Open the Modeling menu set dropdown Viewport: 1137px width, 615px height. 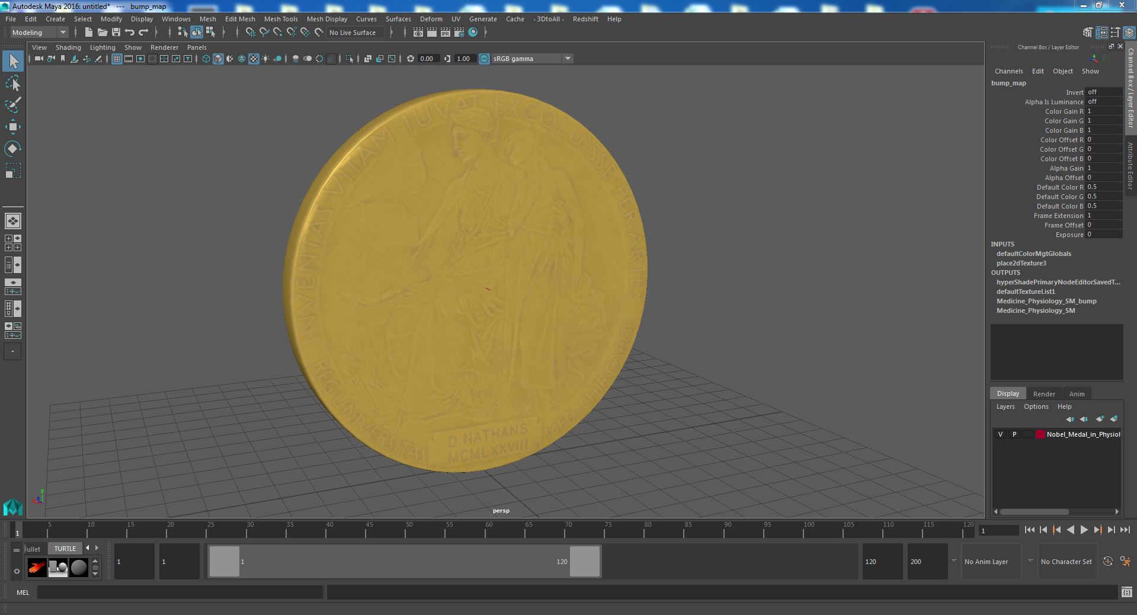[x=39, y=33]
